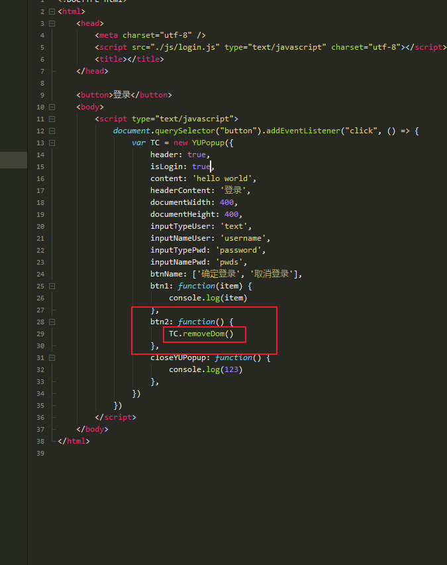Collapse the head tag fold on line 3
Image resolution: width=447 pixels, height=565 pixels.
pyautogui.click(x=52, y=23)
